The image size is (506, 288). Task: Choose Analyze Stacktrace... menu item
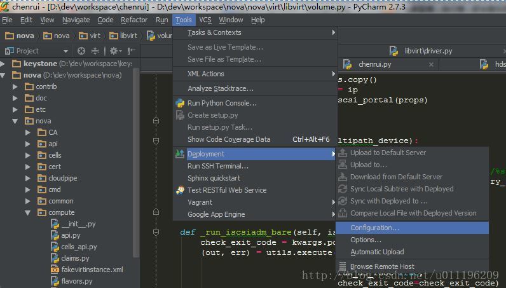pos(256,88)
